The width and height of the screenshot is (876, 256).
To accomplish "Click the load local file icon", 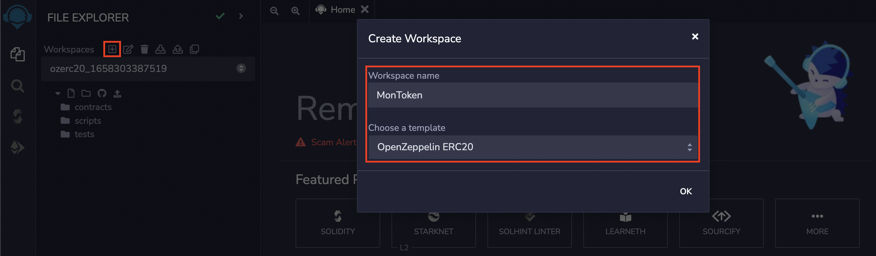I will coord(117,93).
